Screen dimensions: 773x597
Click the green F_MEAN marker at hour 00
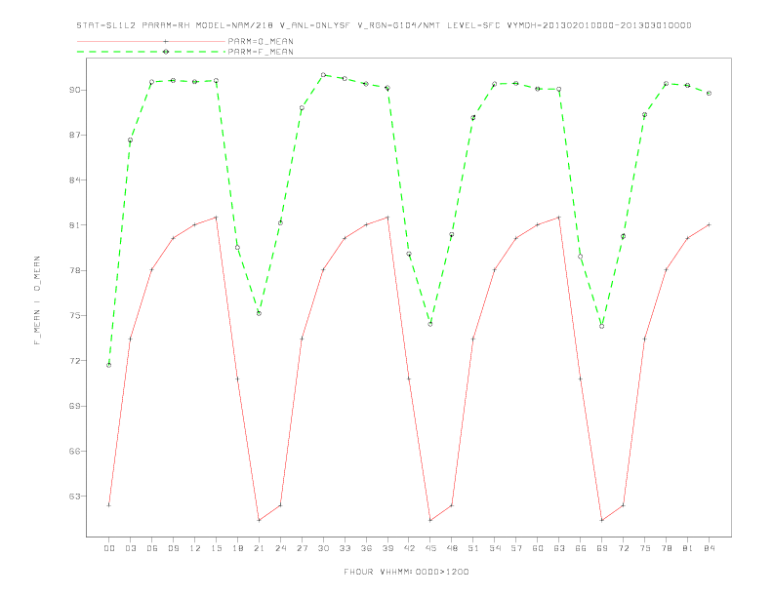[x=109, y=365]
